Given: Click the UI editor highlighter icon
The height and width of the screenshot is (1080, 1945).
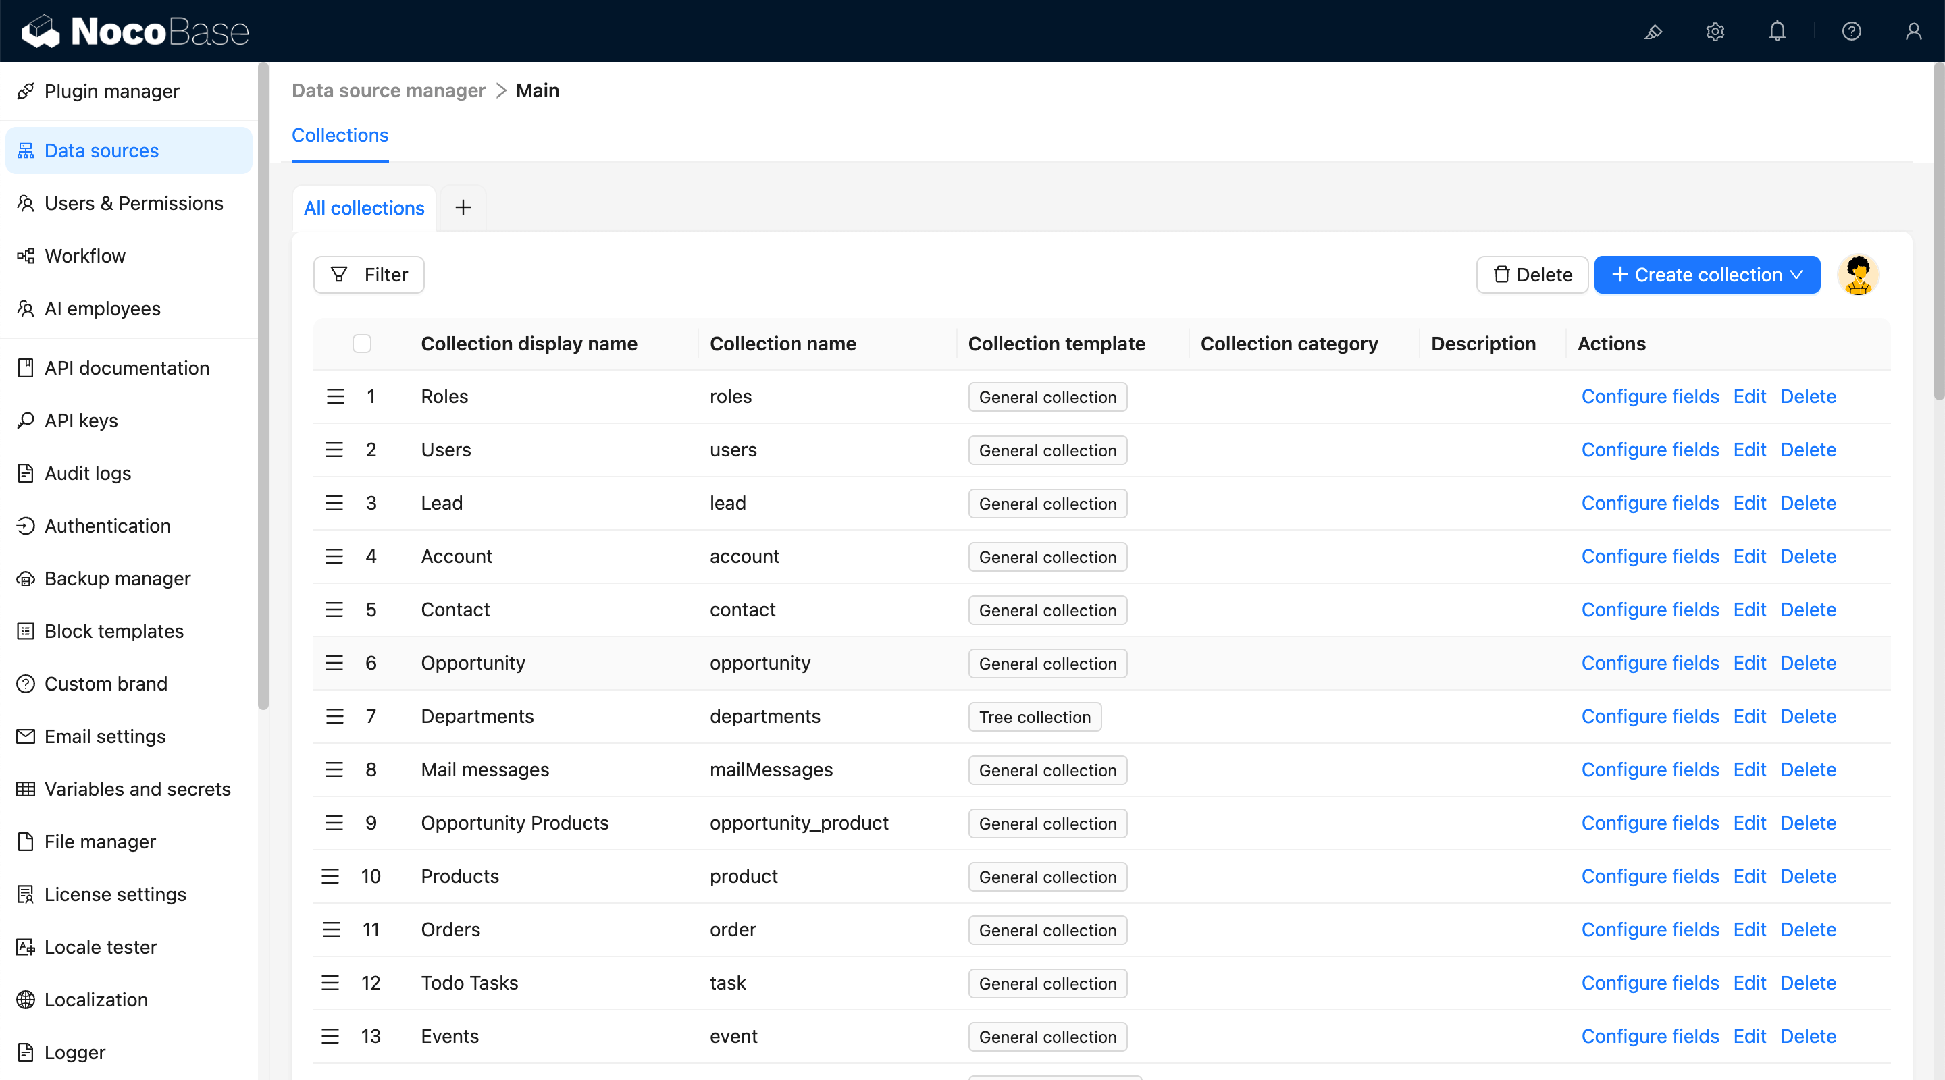Looking at the screenshot, I should point(1653,32).
